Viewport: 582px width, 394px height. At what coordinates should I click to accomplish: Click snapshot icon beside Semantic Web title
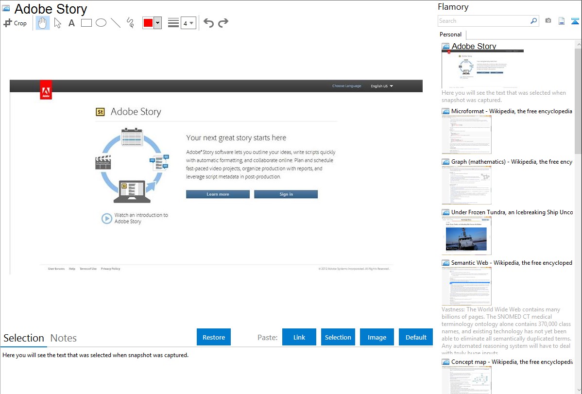(446, 263)
